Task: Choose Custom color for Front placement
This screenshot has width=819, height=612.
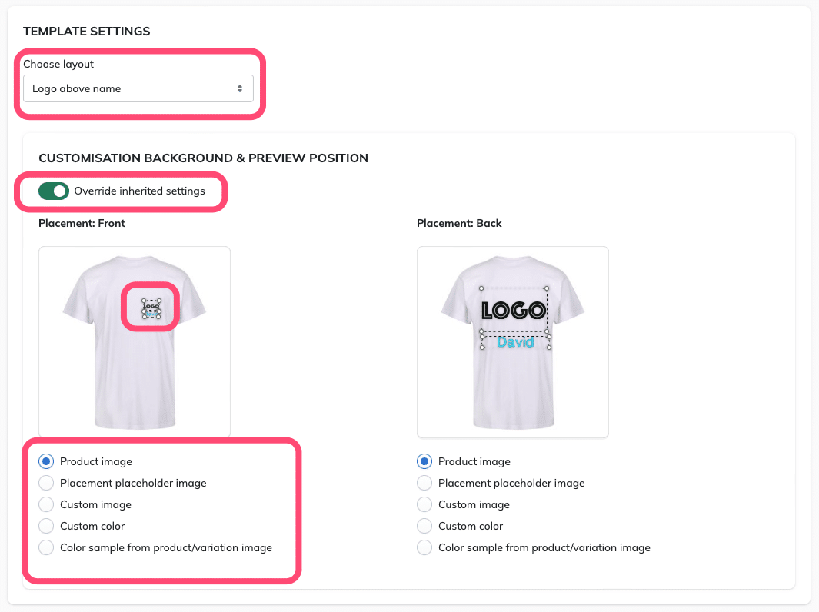Action: coord(46,526)
